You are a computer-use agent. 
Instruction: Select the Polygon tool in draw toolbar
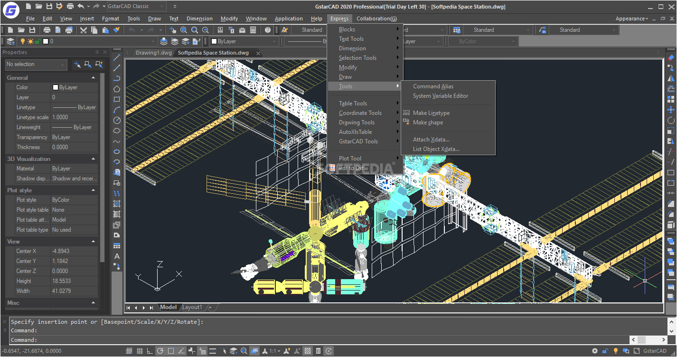[117, 89]
